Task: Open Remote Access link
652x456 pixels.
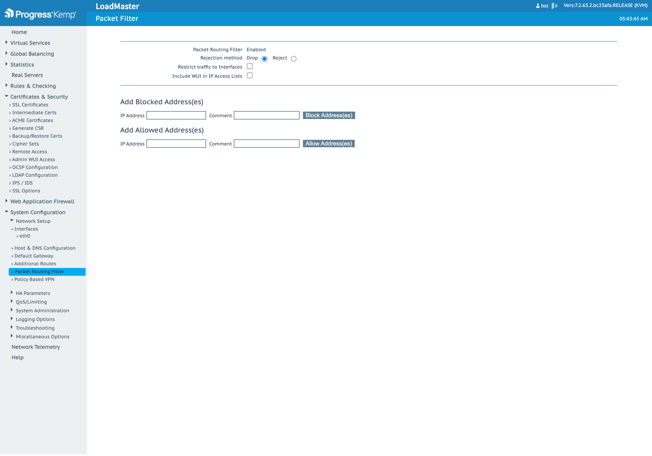Action: tap(29, 152)
